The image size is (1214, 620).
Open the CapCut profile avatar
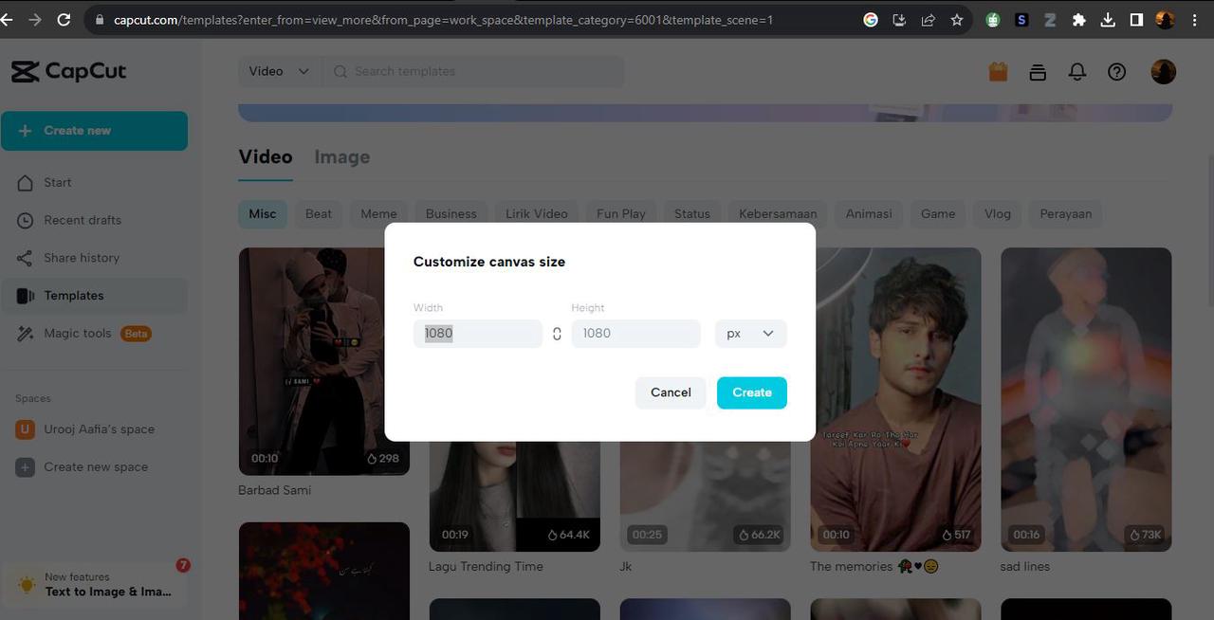coord(1164,71)
